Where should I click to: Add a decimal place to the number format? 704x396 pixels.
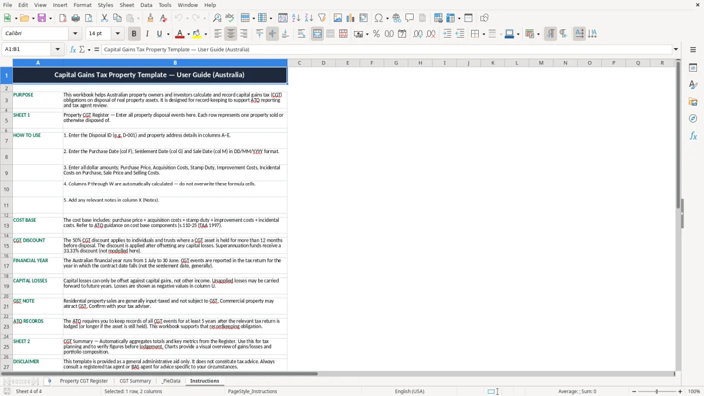coord(418,34)
